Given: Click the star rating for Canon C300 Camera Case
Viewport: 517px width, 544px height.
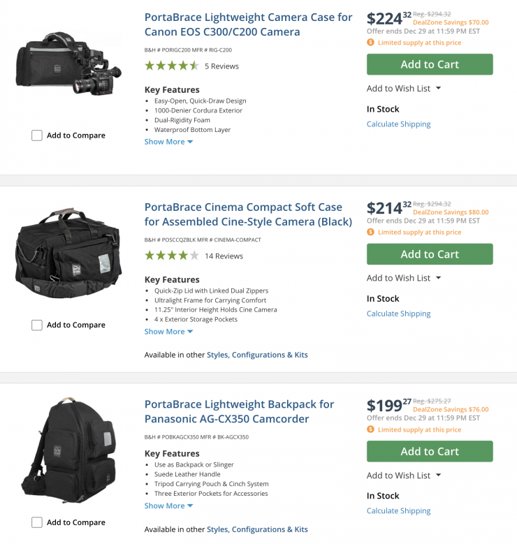Looking at the screenshot, I should (x=172, y=66).
